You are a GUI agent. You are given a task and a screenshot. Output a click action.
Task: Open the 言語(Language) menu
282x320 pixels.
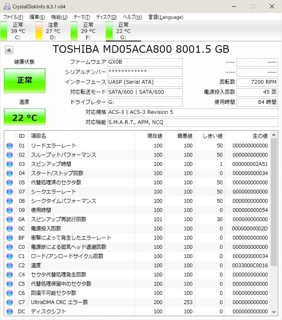[x=166, y=17]
